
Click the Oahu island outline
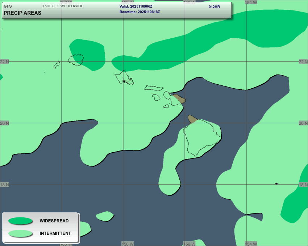[124, 78]
